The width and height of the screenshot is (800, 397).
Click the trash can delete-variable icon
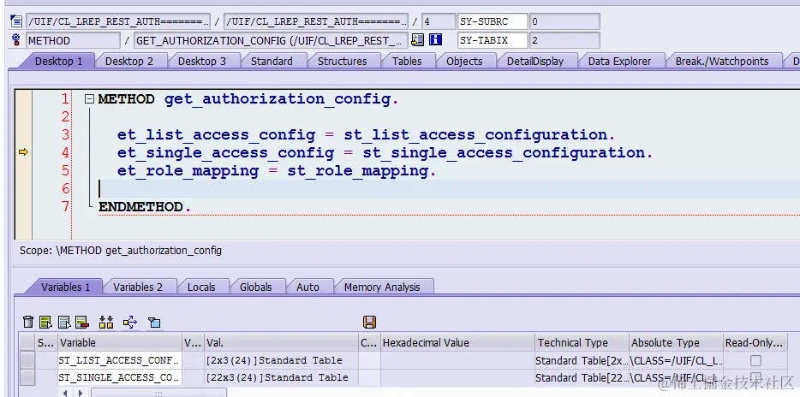click(28, 322)
